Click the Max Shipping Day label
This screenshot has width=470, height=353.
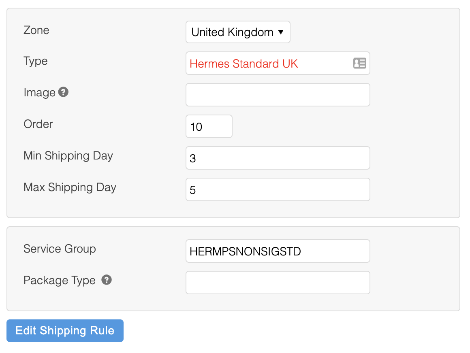pyautogui.click(x=70, y=187)
